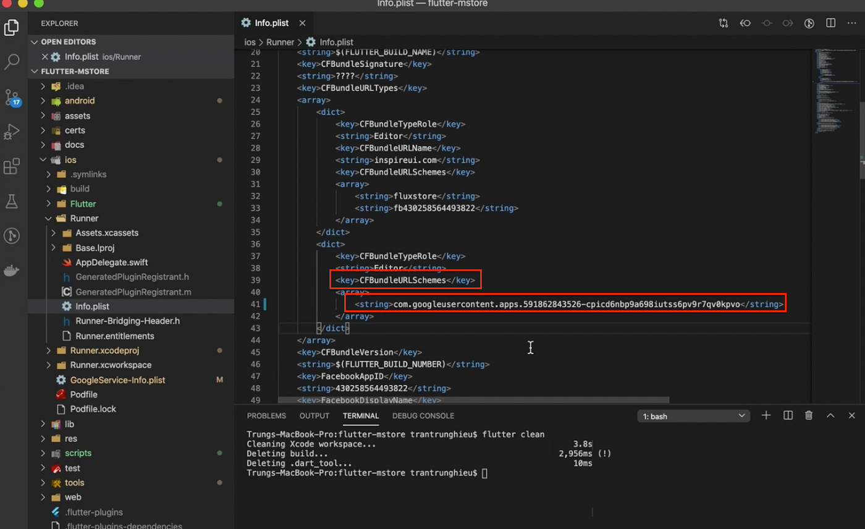Close the Info.plist editor tab
This screenshot has width=865, height=529.
pyautogui.click(x=302, y=23)
